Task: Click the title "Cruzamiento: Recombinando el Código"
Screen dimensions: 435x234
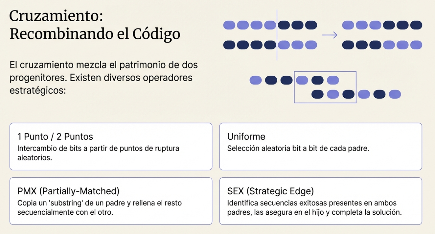Action: point(95,25)
